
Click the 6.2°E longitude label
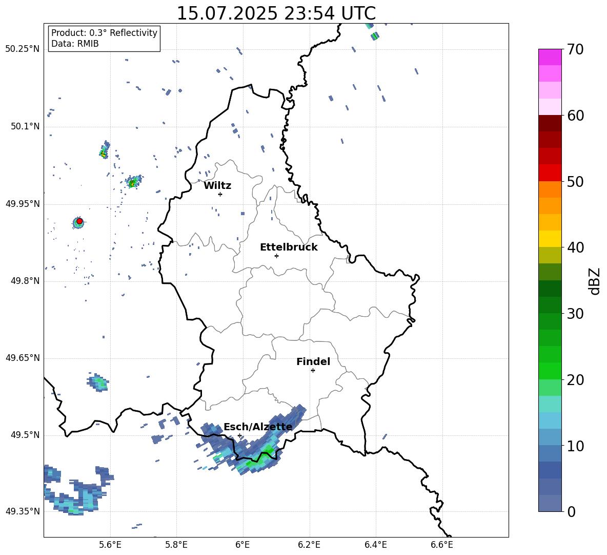point(309,545)
